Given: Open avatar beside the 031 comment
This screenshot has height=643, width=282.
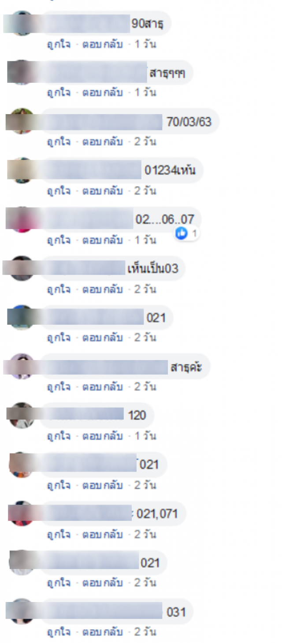Looking at the screenshot, I should click(x=21, y=612).
